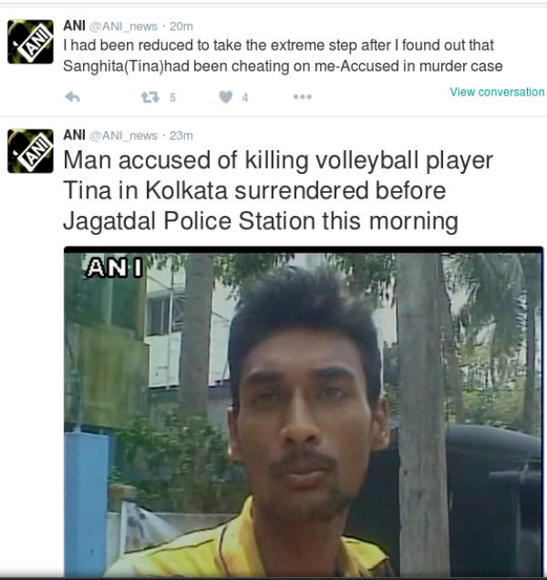Click @ANI_news handle beside 20m
Viewport: 547px width, 580px height.
(x=124, y=26)
